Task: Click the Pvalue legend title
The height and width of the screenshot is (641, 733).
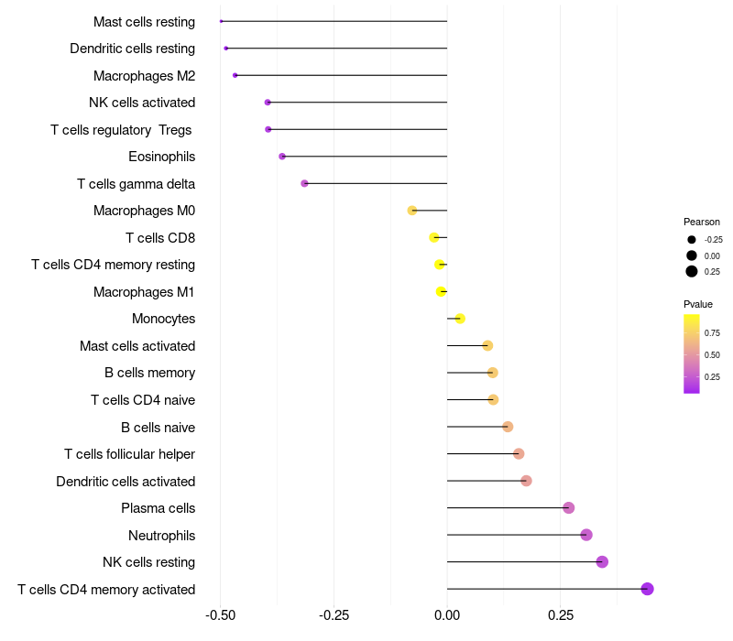Action: [x=698, y=304]
